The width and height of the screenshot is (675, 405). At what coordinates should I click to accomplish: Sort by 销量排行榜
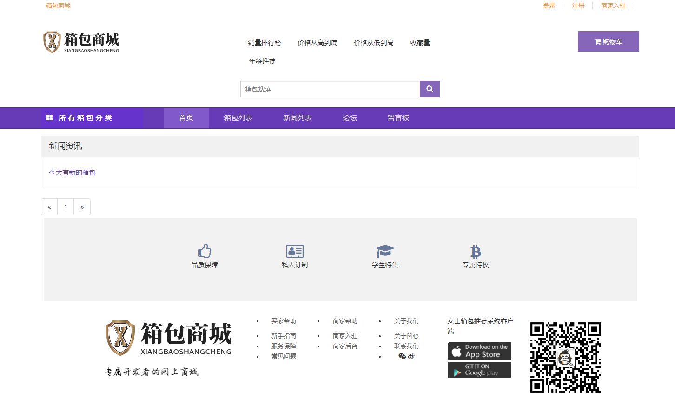[265, 43]
